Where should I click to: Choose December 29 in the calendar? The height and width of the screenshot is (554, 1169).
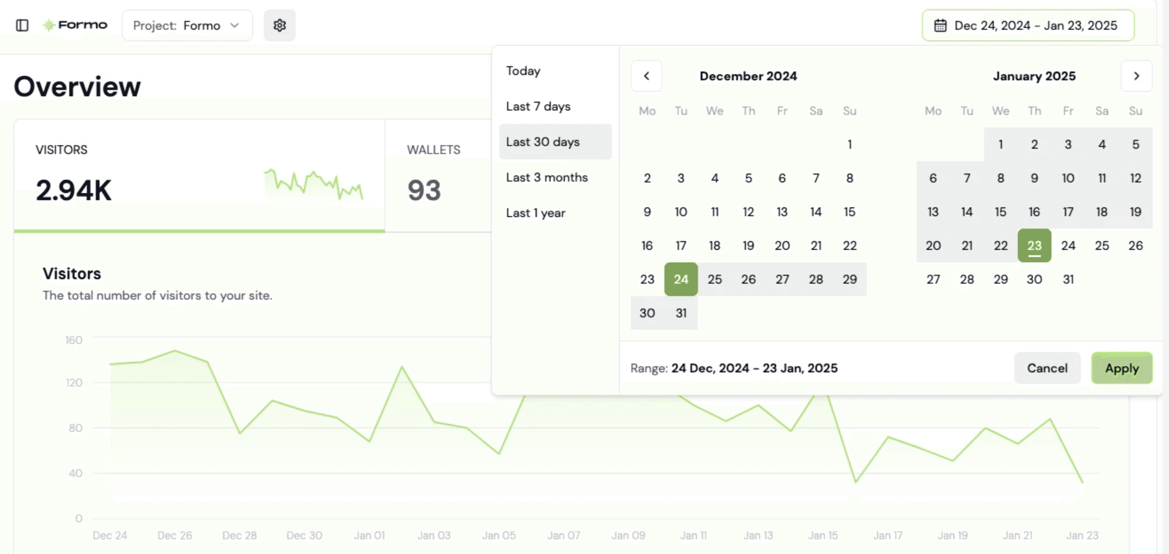pyautogui.click(x=849, y=279)
